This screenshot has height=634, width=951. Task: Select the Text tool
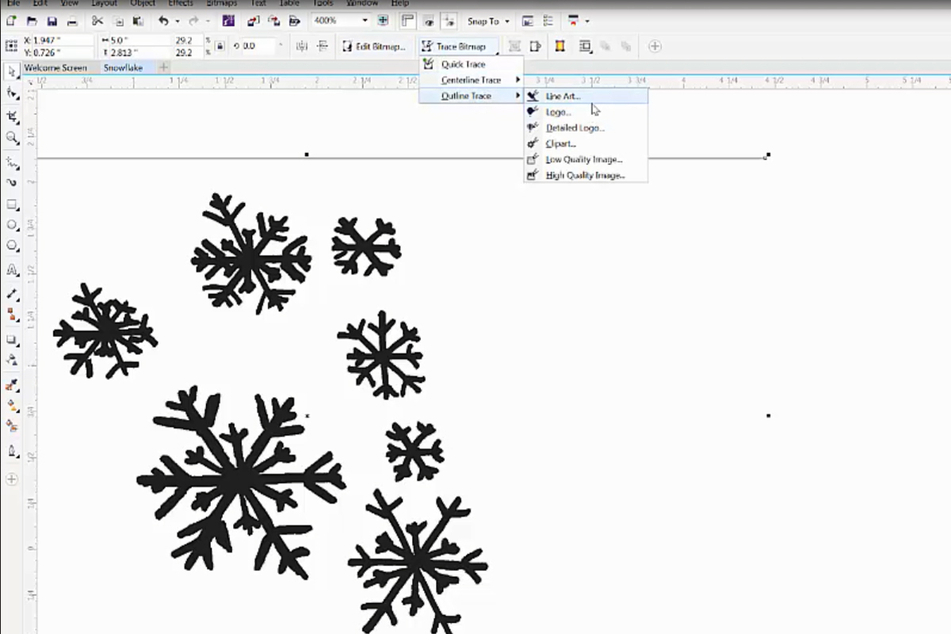(12, 270)
